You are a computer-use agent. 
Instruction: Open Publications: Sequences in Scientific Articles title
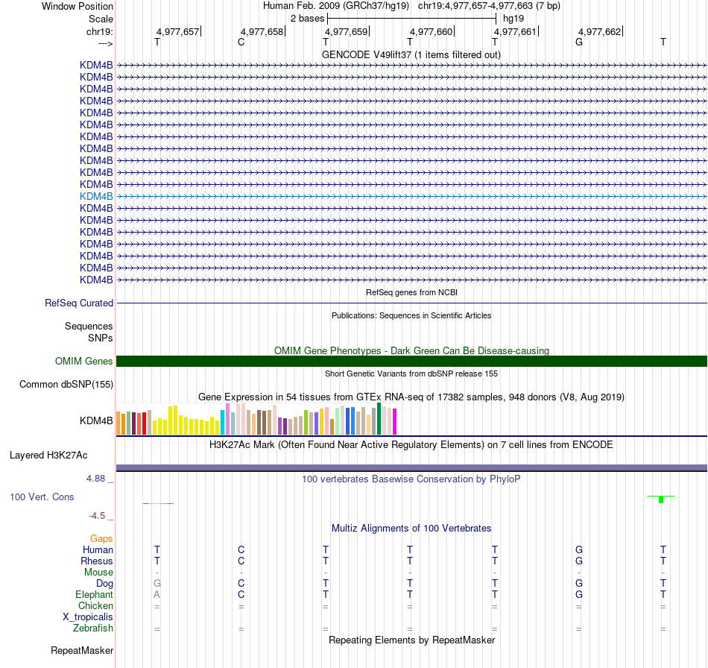click(x=411, y=315)
